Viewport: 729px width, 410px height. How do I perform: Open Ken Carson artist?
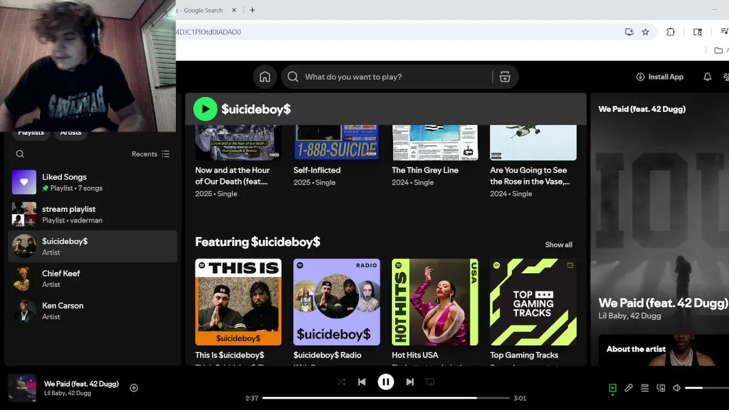tap(92, 311)
